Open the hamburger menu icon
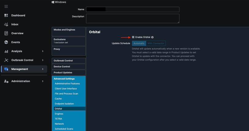This screenshot has height=131, width=249. point(6,6)
